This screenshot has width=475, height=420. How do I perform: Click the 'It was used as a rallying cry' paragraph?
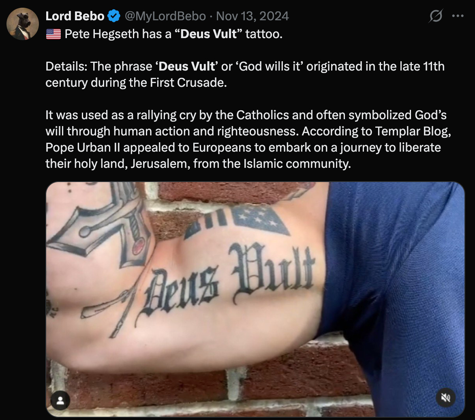[x=248, y=139]
